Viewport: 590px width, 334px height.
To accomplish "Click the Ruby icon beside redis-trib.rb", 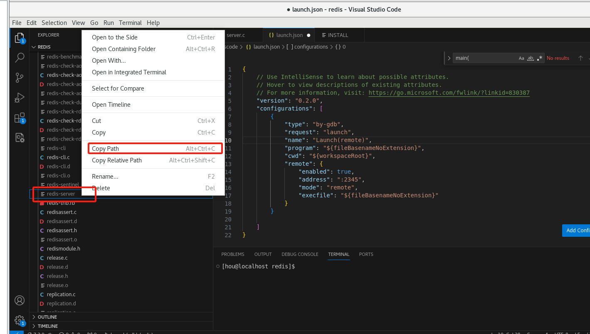I will click(x=42, y=203).
